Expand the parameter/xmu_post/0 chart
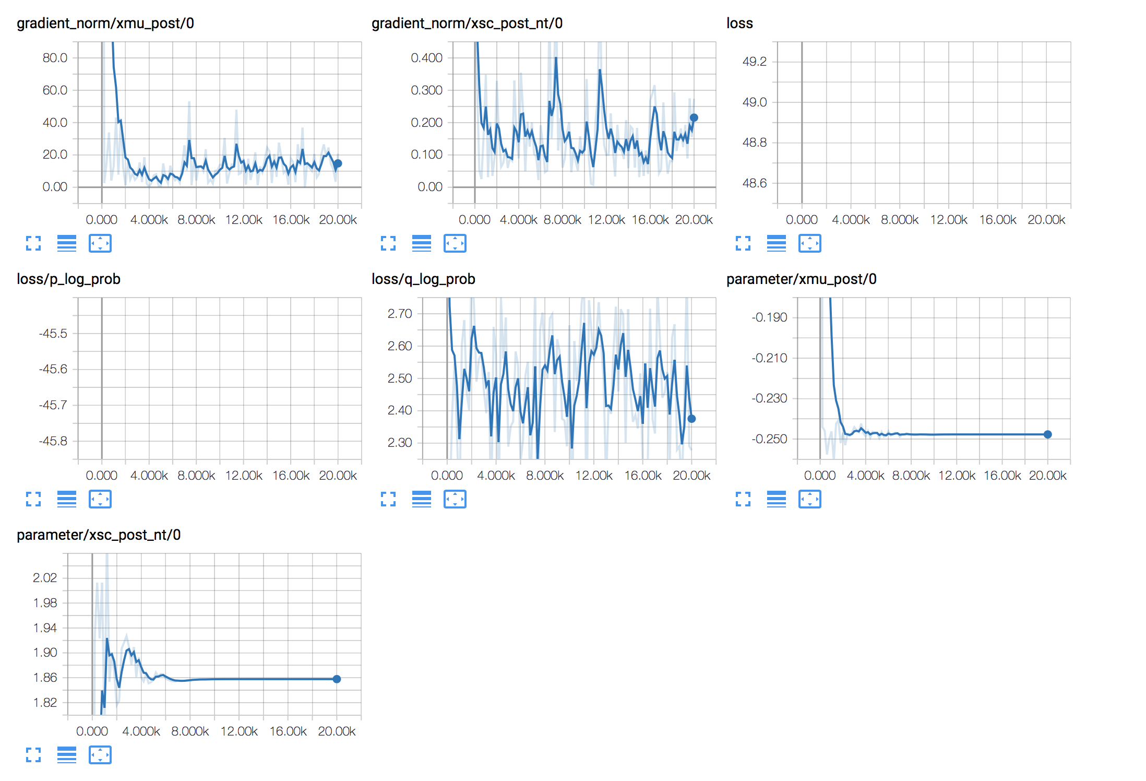The height and width of the screenshot is (781, 1146). (x=743, y=499)
